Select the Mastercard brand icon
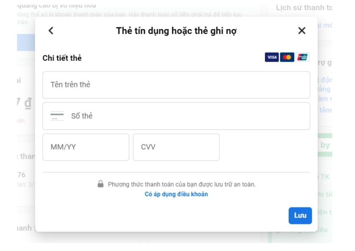Screen dimensions: 355x251 click(x=288, y=57)
